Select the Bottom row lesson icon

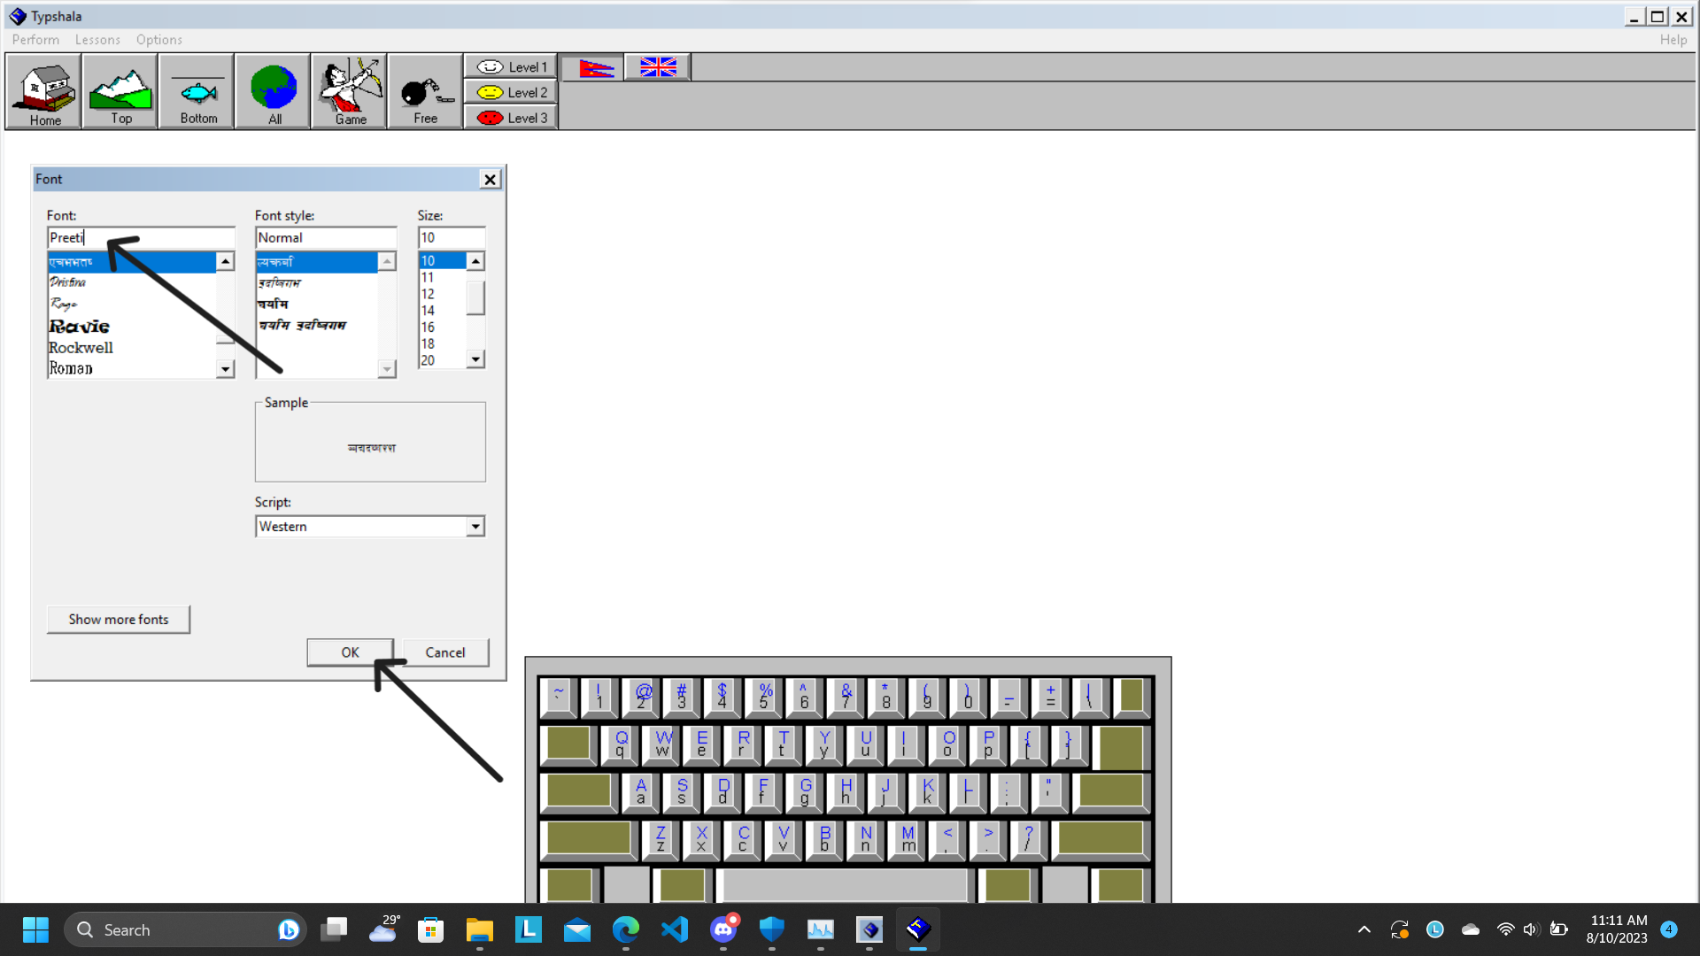click(x=196, y=90)
